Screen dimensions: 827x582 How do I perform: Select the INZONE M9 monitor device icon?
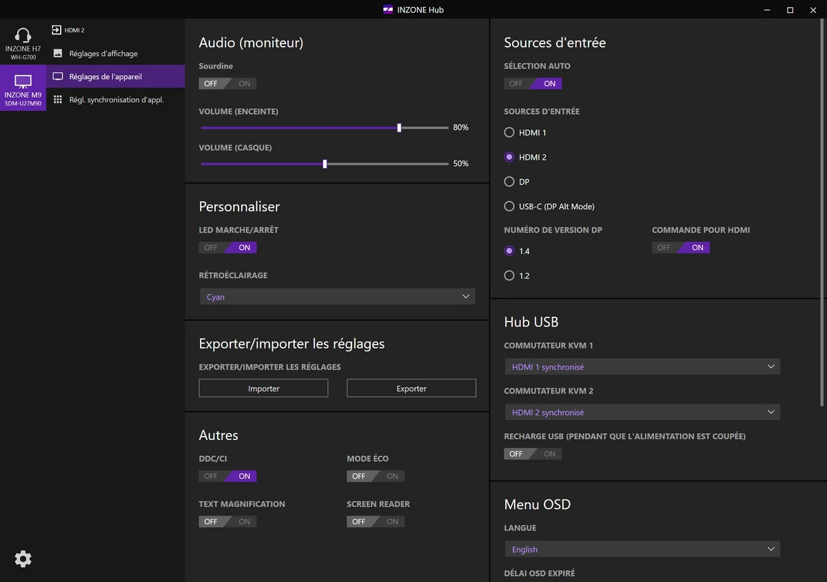[x=23, y=88]
